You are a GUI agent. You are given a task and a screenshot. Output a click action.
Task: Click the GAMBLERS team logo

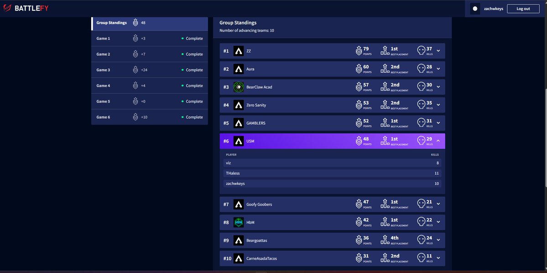tap(239, 123)
